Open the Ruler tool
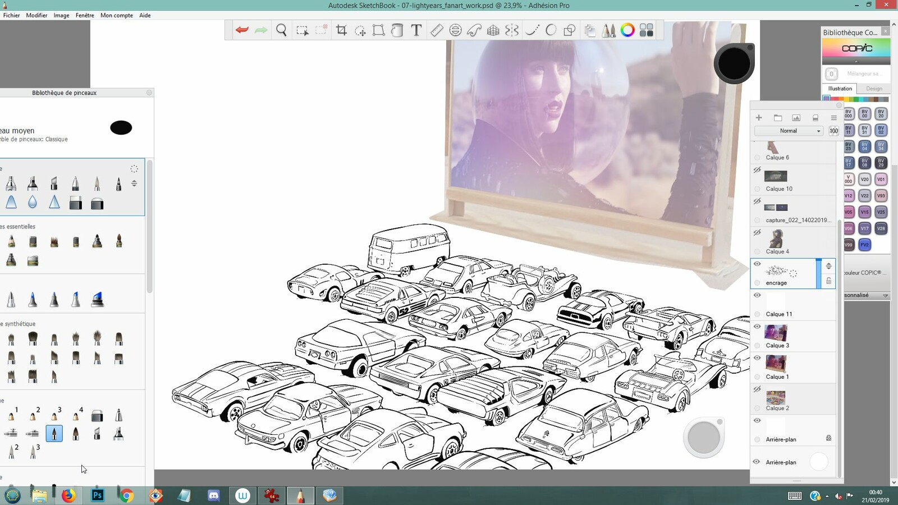 437,30
